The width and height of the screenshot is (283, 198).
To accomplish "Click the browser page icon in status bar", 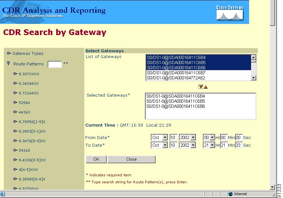I will (3, 194).
